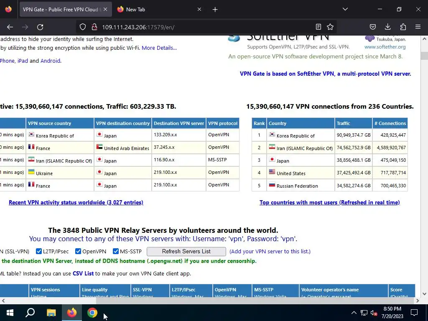Toggle the L2TP/IPsec checkbox
The image size is (428, 321).
coord(39,251)
